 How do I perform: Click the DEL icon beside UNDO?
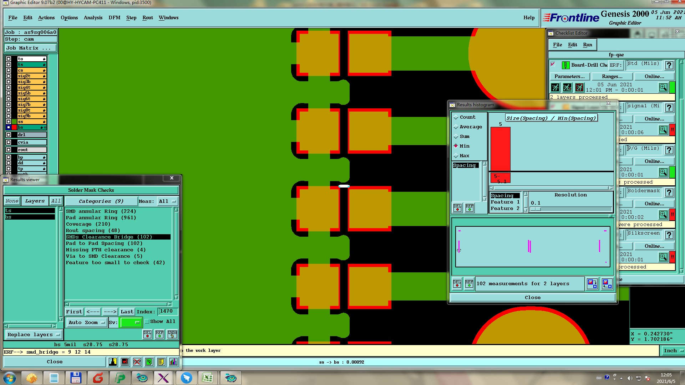tap(147, 334)
